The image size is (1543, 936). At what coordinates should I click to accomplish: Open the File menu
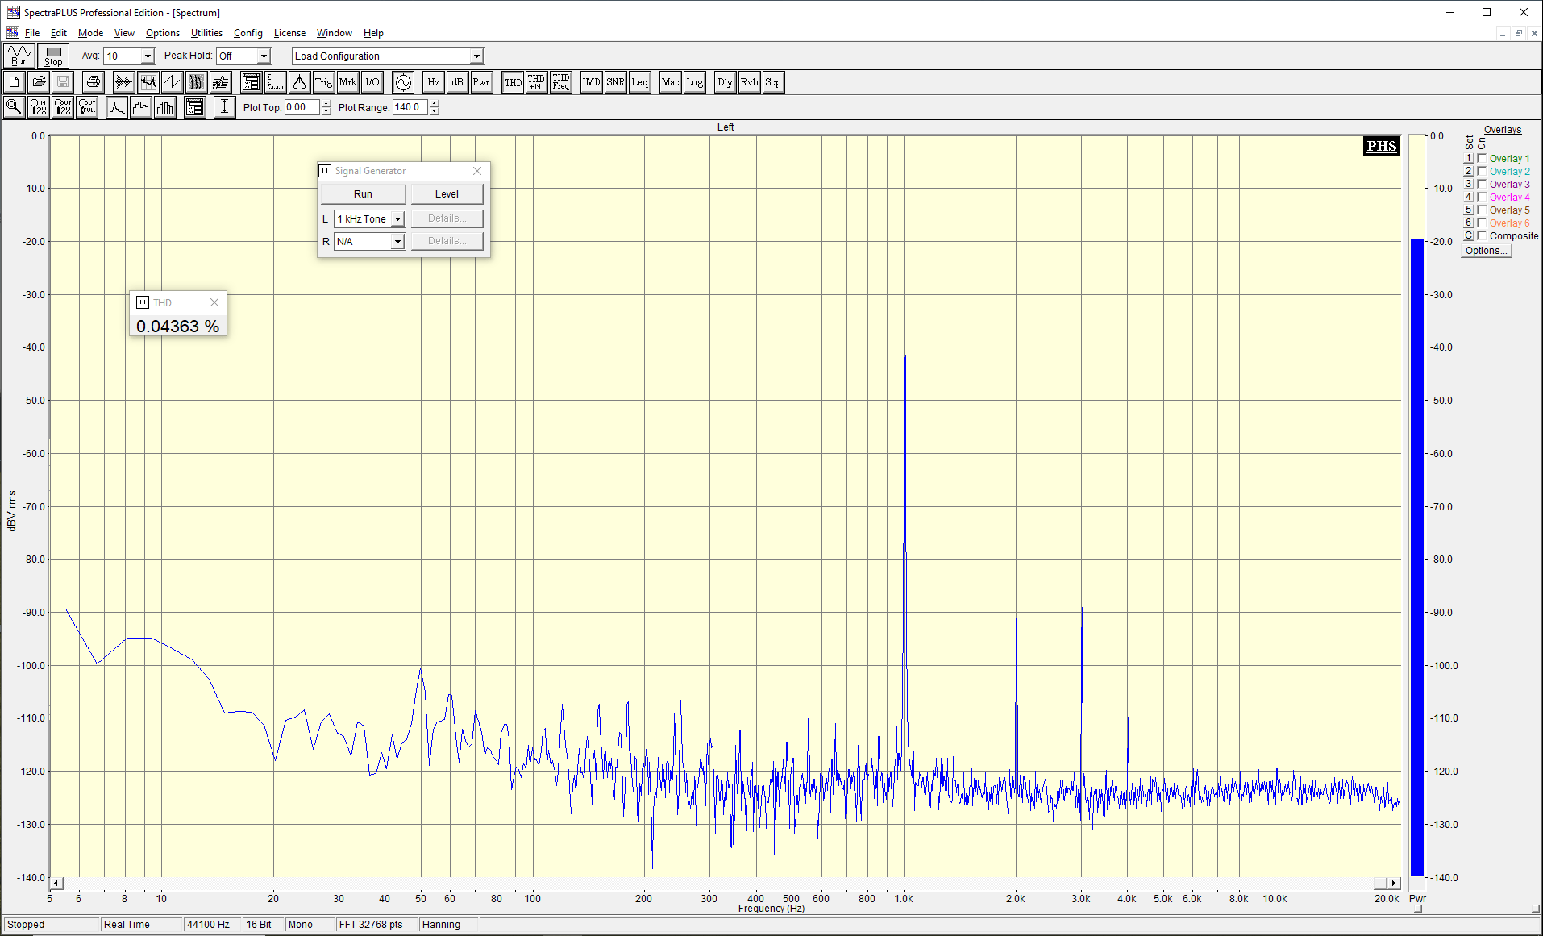coord(32,33)
